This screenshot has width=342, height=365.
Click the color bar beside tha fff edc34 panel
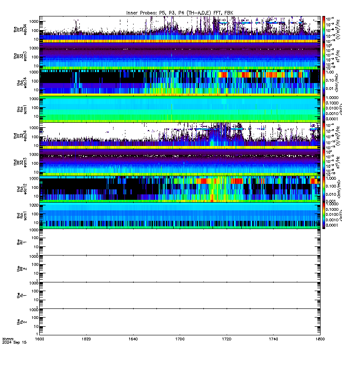[x=324, y=29]
